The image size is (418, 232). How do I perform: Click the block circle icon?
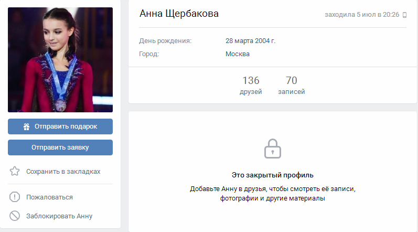[x=15, y=216]
